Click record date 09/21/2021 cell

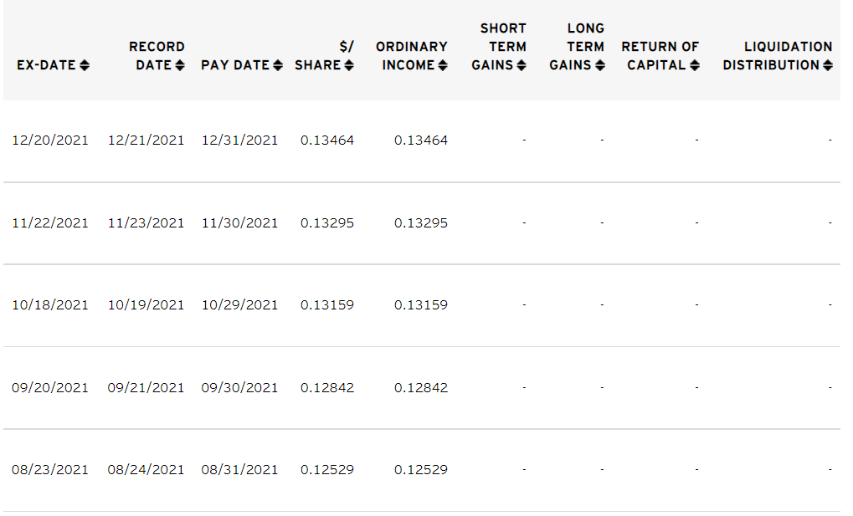pos(146,388)
